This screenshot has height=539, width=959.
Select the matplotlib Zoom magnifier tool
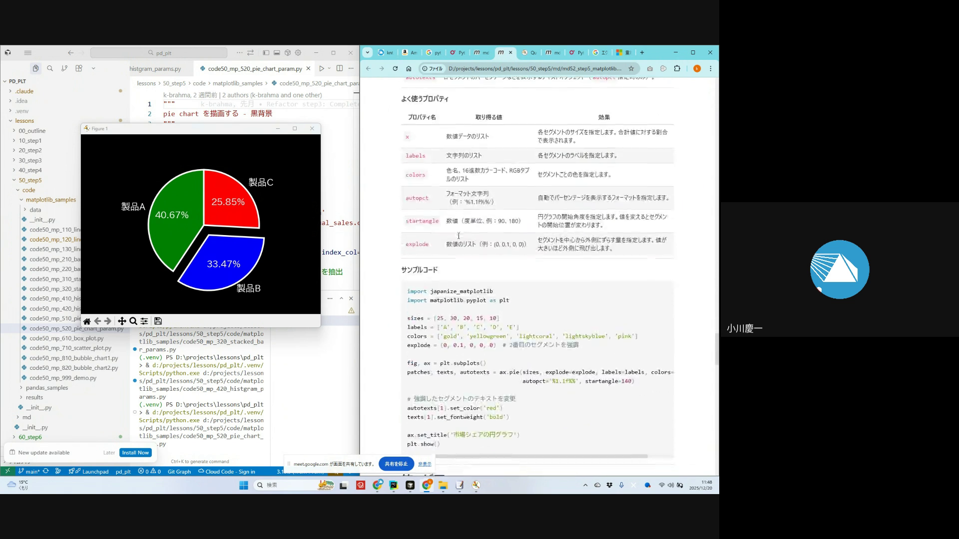133,321
